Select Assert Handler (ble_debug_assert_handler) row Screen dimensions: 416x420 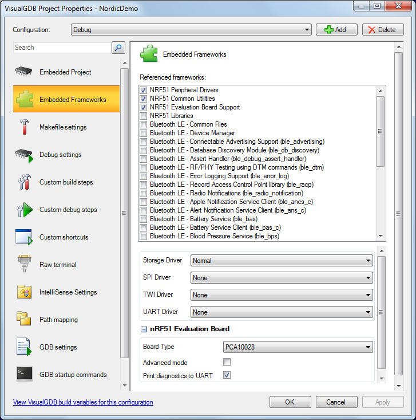click(228, 159)
